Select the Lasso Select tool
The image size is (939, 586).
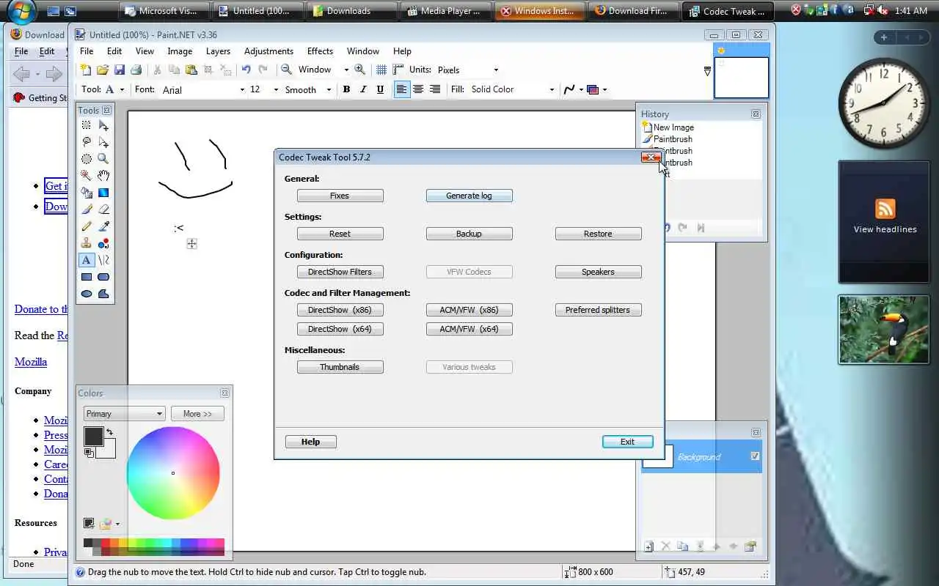coord(87,142)
